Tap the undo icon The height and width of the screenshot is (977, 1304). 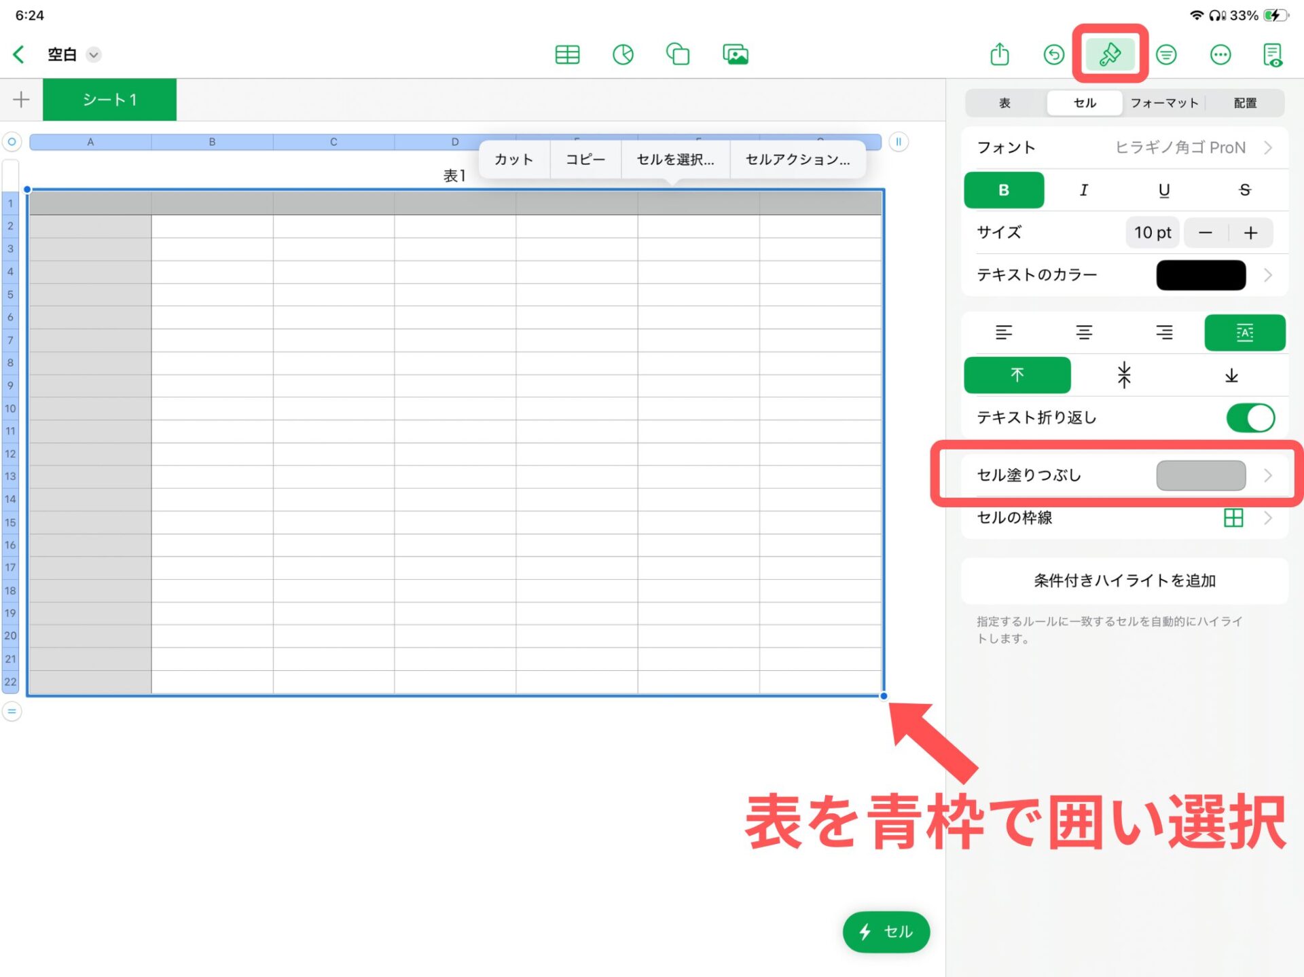point(1053,54)
